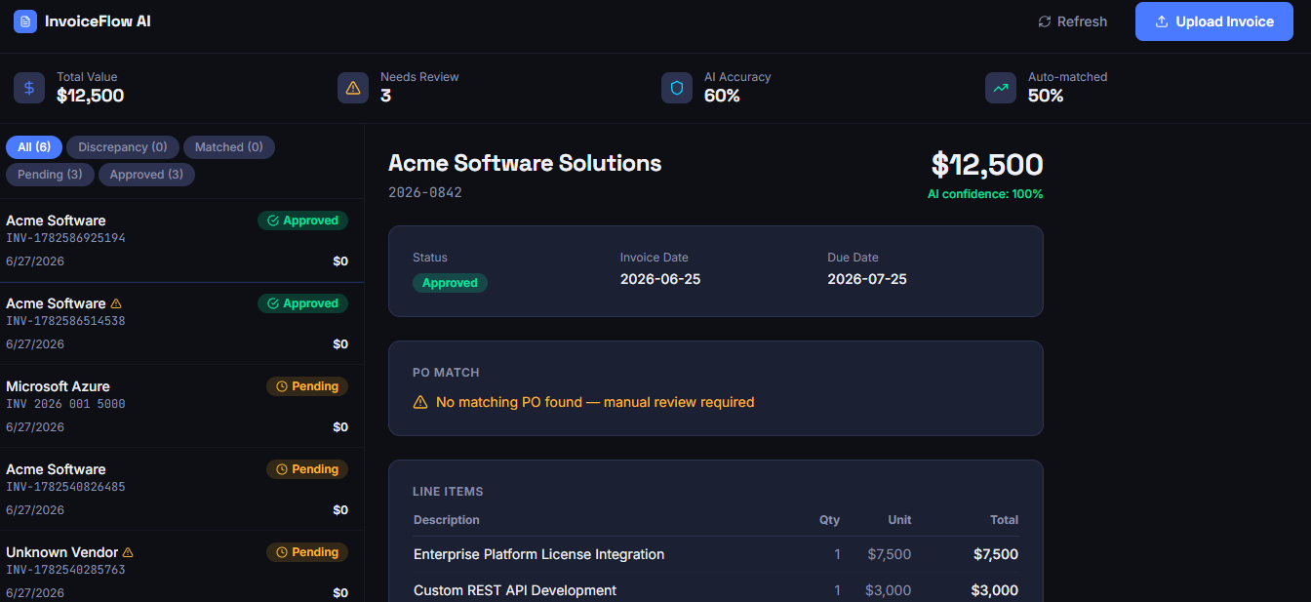Click the due date 2026-07-25
This screenshot has height=602, width=1311.
867,279
